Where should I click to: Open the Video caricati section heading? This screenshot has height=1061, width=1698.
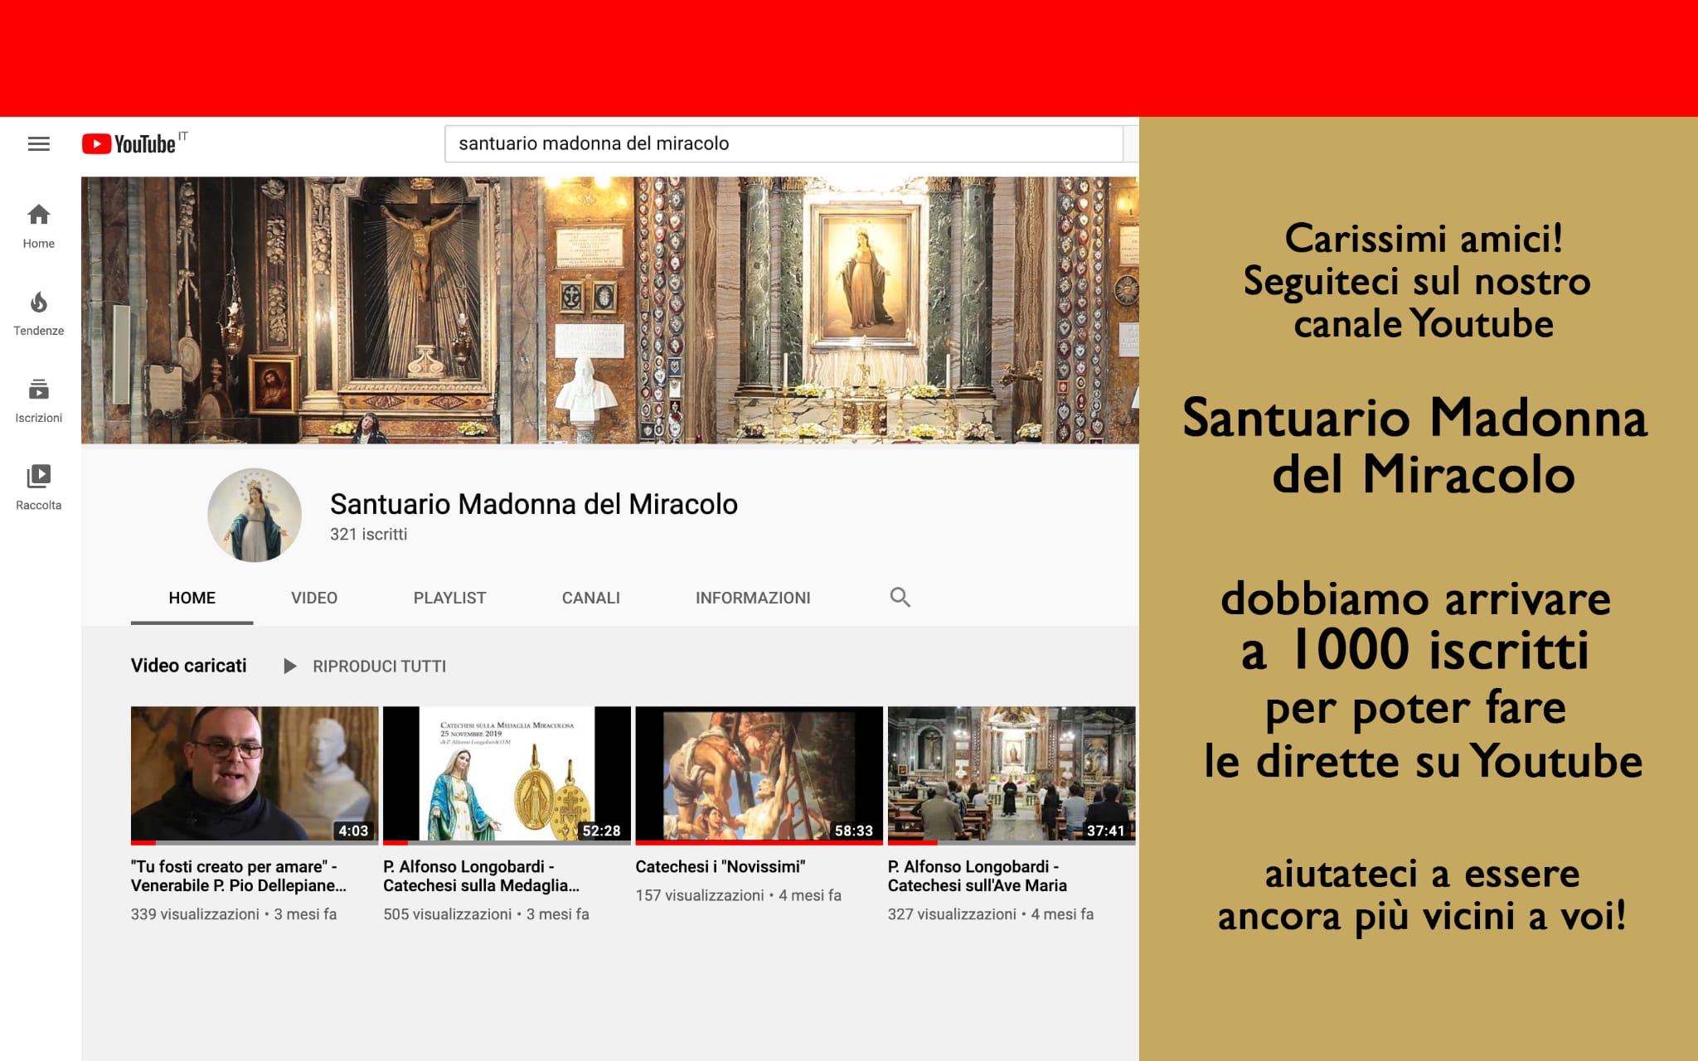pos(188,666)
